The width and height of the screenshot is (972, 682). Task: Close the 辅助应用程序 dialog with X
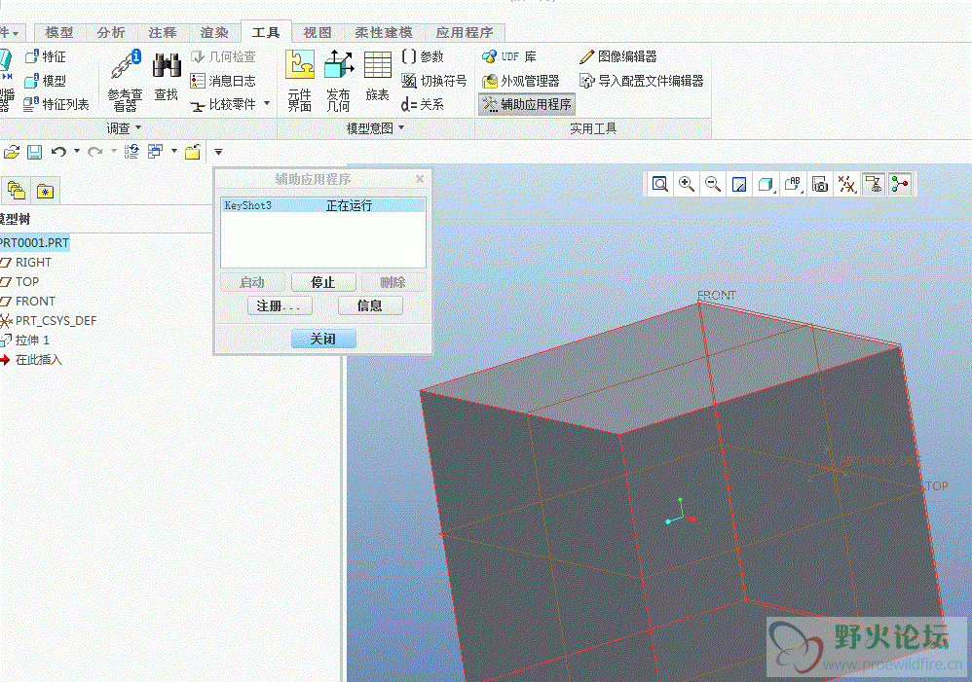(420, 179)
